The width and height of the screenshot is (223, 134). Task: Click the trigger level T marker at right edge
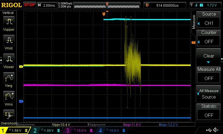[193, 42]
